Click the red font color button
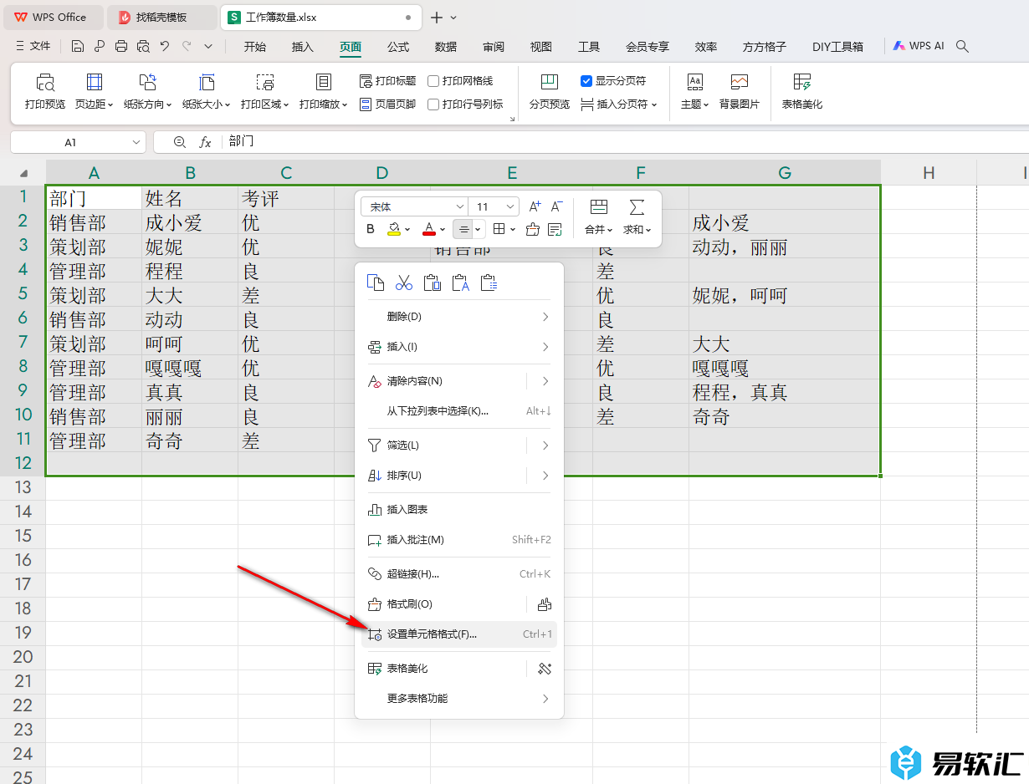The height and width of the screenshot is (784, 1029). tap(429, 229)
